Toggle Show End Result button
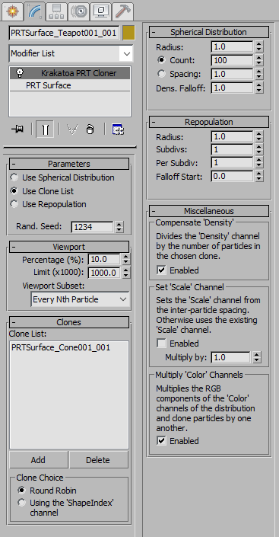Viewport: 279px width, 537px height. pos(45,129)
